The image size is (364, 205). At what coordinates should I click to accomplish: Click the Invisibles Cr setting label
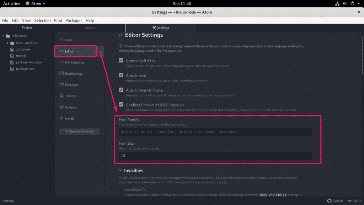tap(135, 190)
